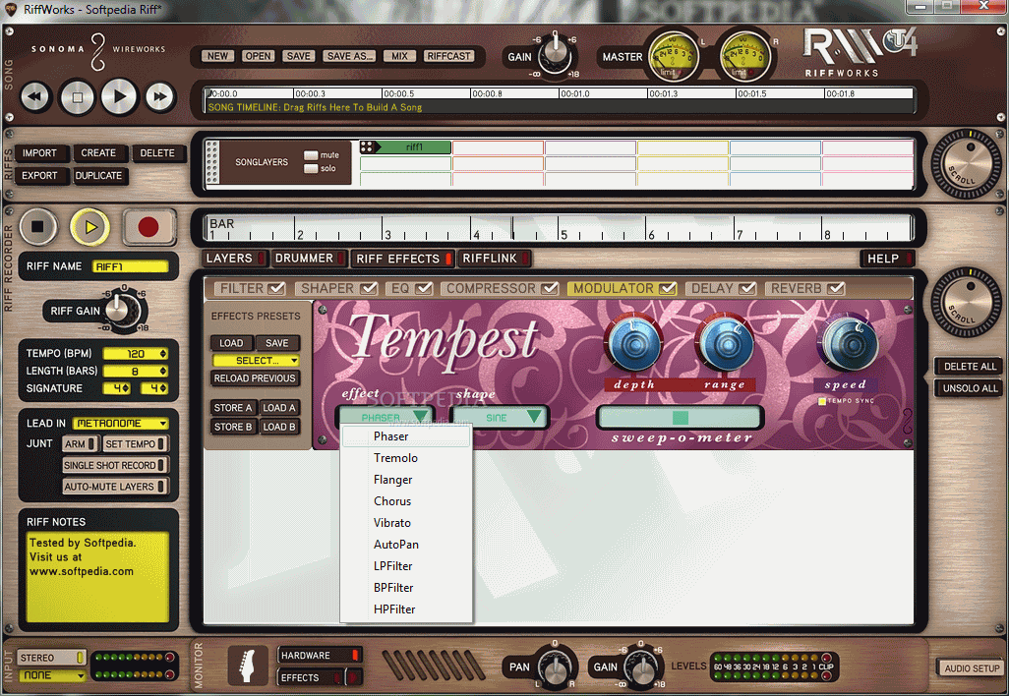Toggle the EQ effect checkbox
This screenshot has height=696, width=1009.
click(x=424, y=288)
